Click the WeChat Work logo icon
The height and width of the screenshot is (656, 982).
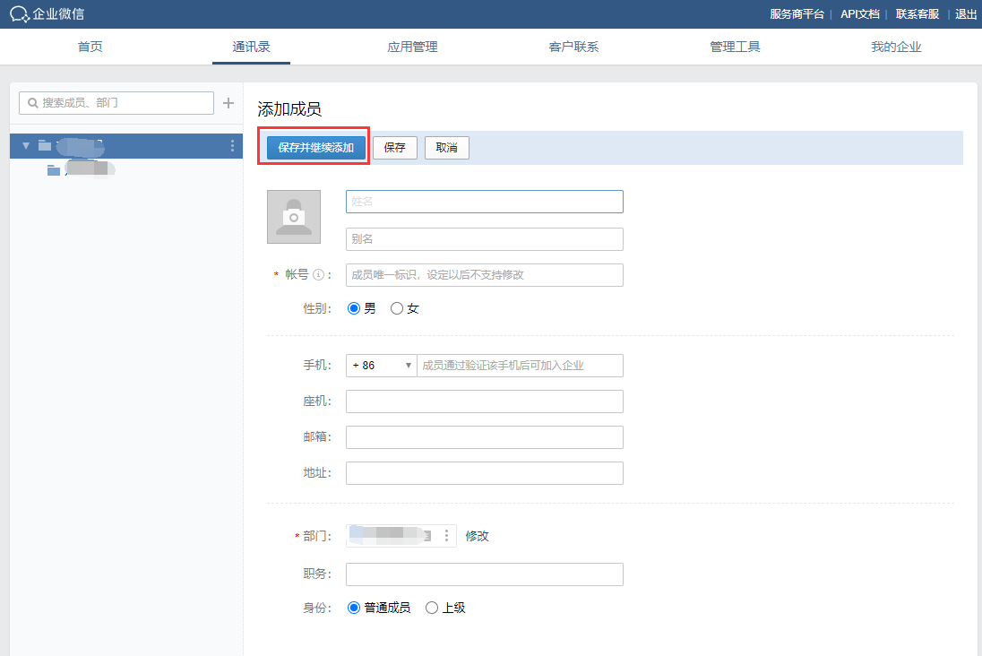[x=20, y=13]
